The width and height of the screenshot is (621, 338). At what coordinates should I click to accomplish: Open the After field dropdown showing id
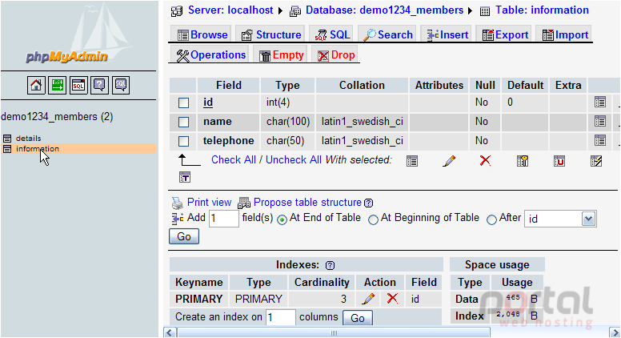[x=560, y=219]
